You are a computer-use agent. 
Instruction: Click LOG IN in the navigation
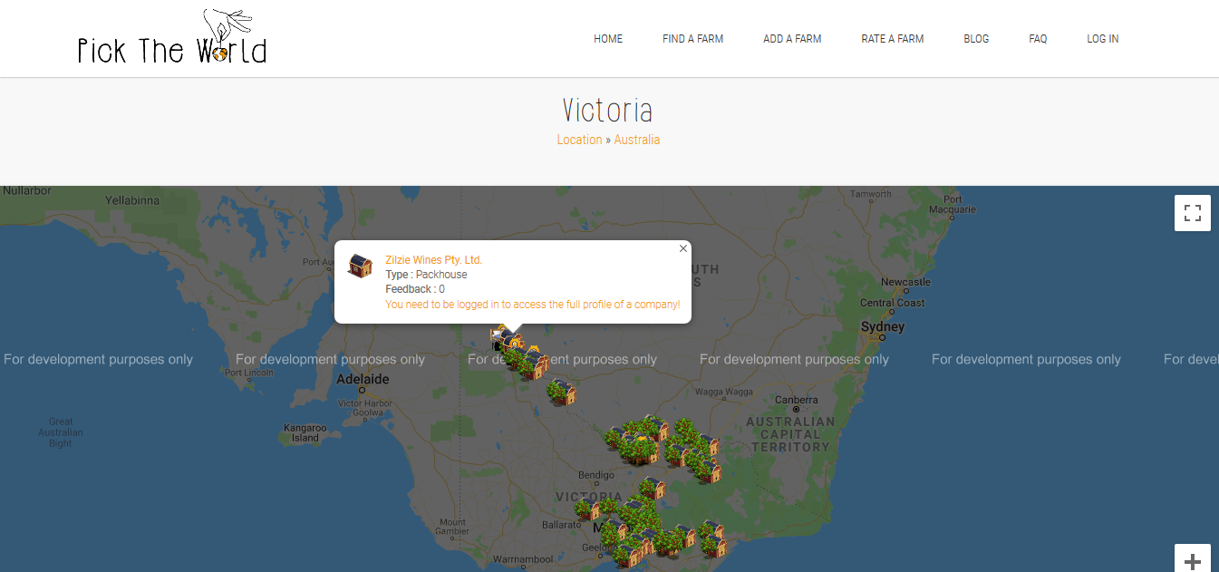1102,39
